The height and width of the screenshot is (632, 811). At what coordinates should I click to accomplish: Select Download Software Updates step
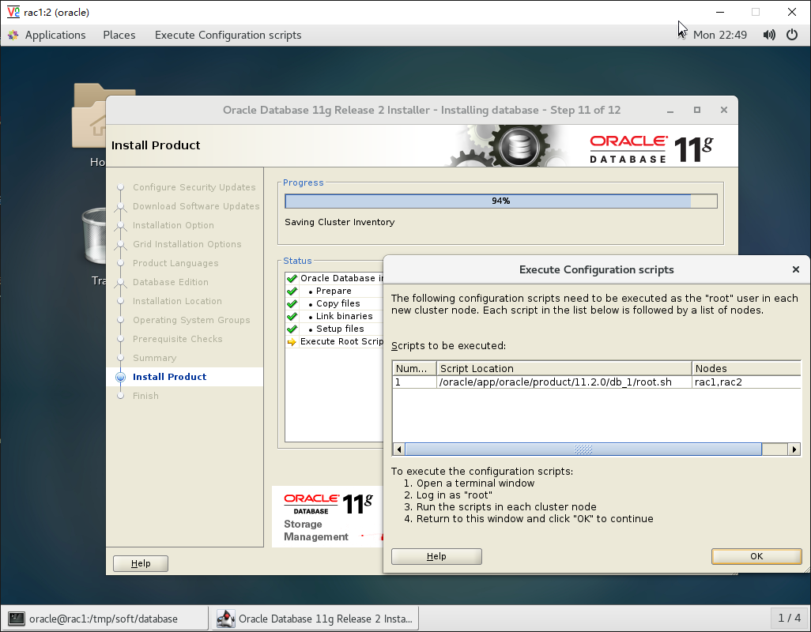[x=196, y=206]
